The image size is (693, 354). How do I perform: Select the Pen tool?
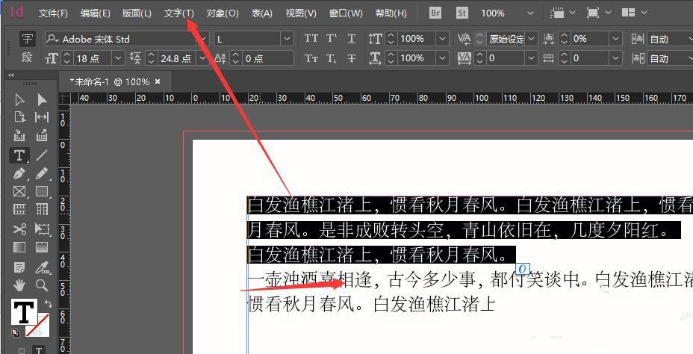[19, 174]
